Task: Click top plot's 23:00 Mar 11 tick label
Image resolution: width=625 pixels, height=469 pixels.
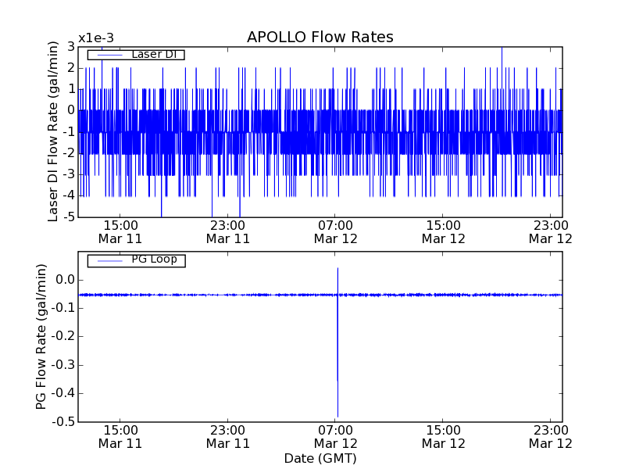Action: click(x=227, y=232)
